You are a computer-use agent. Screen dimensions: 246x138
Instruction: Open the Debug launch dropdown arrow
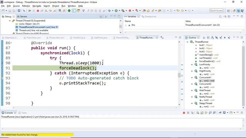pyautogui.click(x=113, y=11)
